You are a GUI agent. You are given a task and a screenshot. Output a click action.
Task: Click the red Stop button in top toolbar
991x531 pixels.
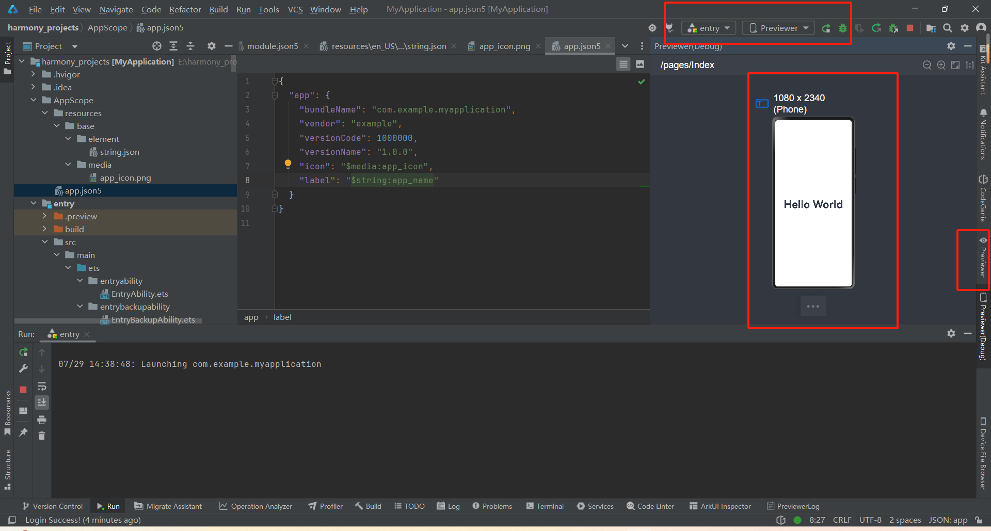coord(910,28)
